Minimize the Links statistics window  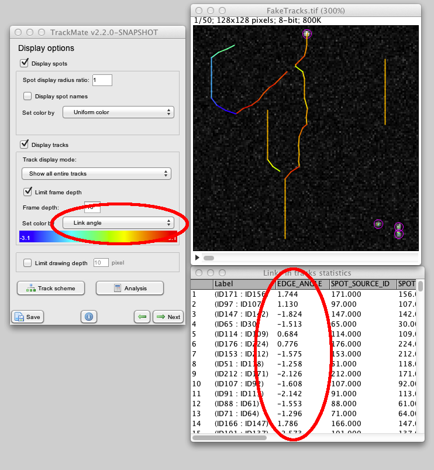[211, 273]
